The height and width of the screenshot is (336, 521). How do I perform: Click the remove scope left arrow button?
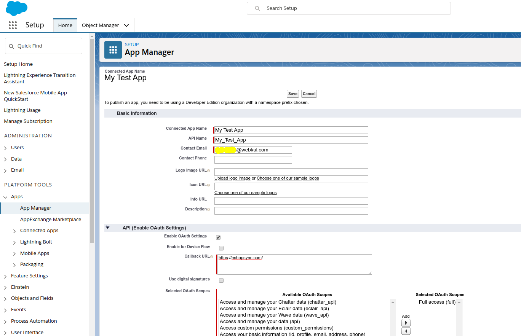coord(406,331)
